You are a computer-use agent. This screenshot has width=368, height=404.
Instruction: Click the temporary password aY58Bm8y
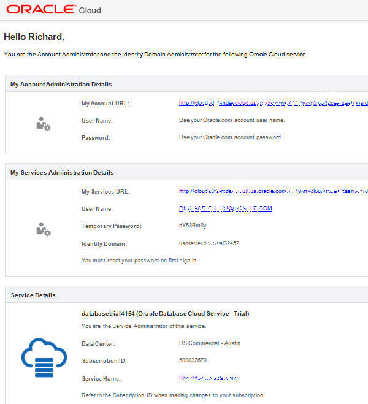(193, 226)
